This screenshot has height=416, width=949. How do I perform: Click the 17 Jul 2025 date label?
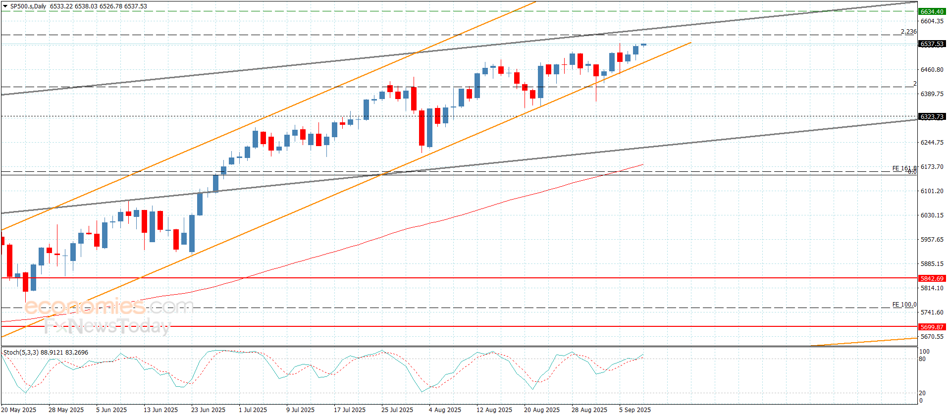[x=350, y=410]
